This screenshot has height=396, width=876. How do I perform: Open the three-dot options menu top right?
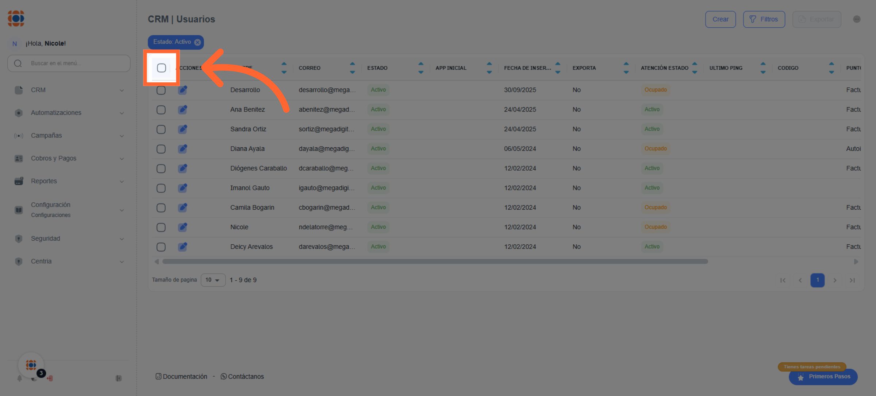(x=857, y=19)
